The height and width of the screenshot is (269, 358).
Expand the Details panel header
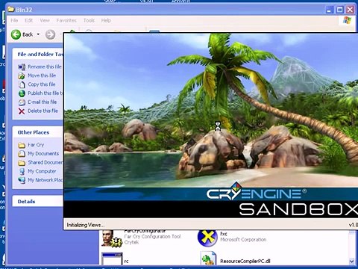(x=38, y=201)
